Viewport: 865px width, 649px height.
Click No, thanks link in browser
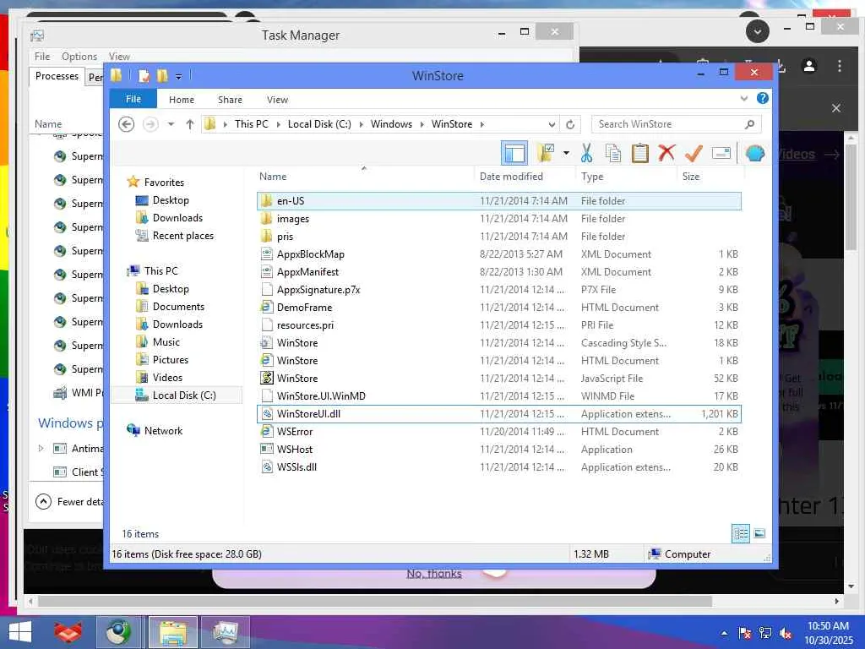(x=433, y=574)
